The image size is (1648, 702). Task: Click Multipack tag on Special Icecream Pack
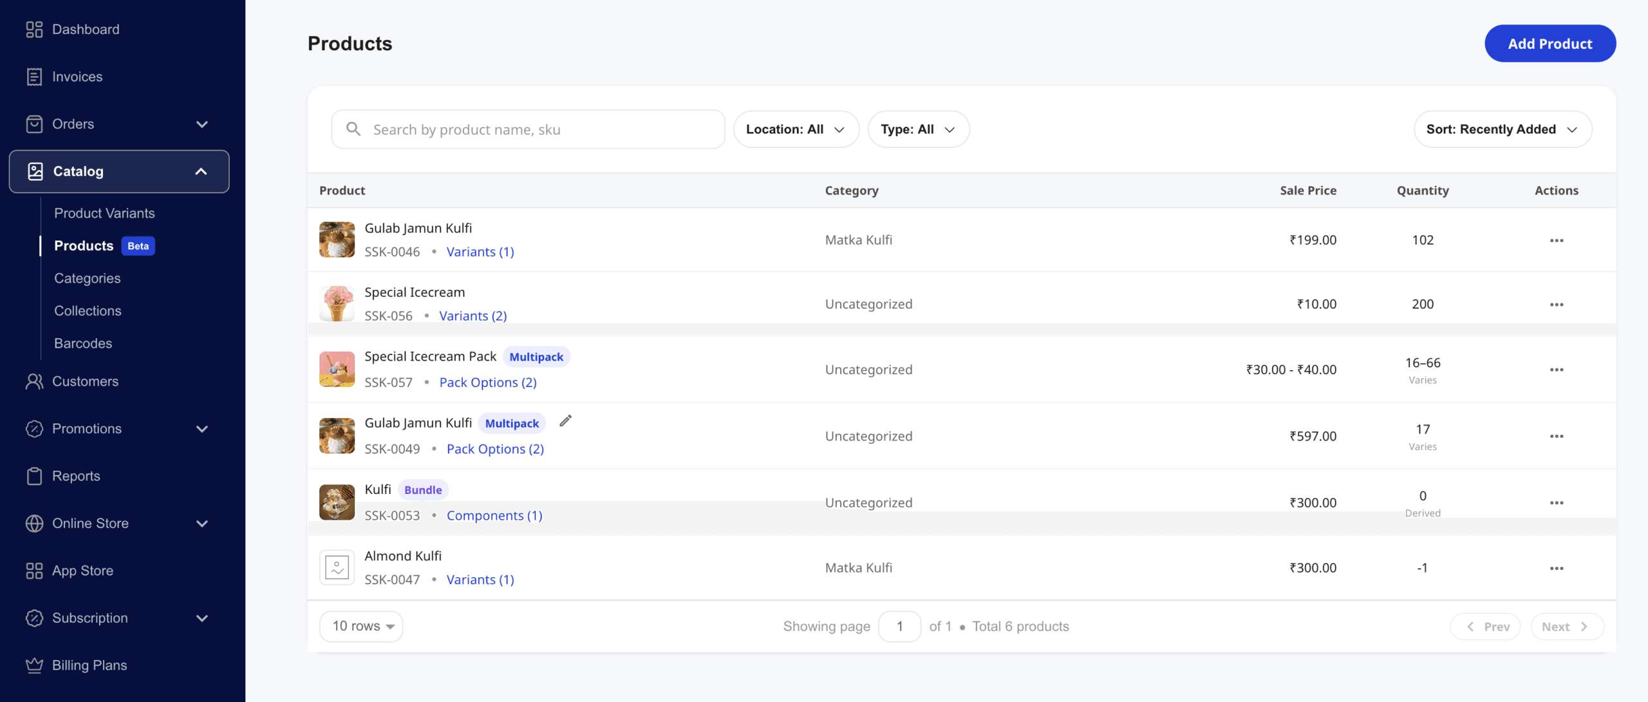pyautogui.click(x=536, y=357)
